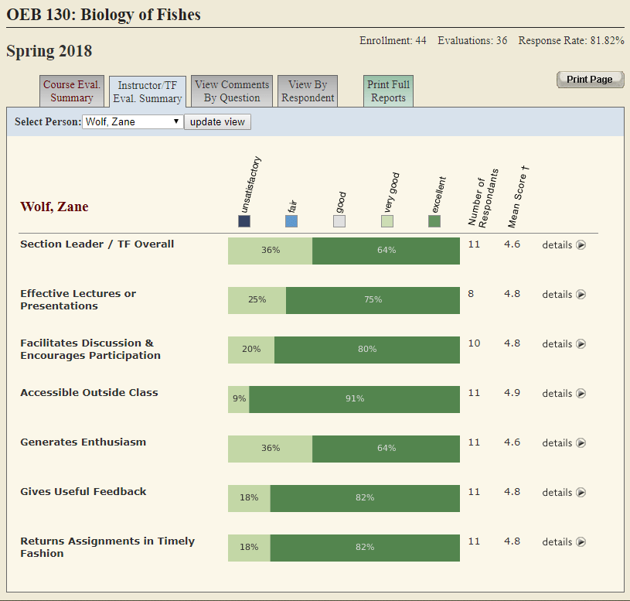Open details arrow for Gives Useful Feedback
The image size is (630, 601).
[x=581, y=493]
